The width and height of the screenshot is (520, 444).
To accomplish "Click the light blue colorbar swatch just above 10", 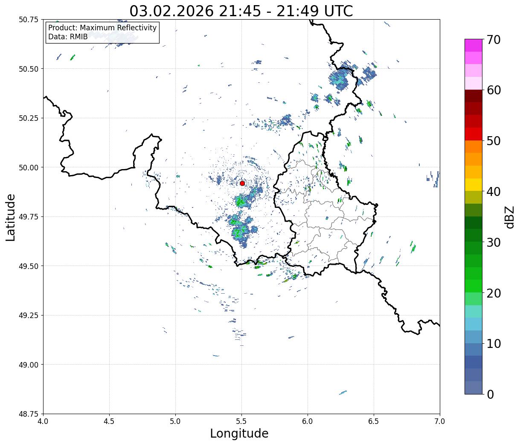I will point(474,336).
